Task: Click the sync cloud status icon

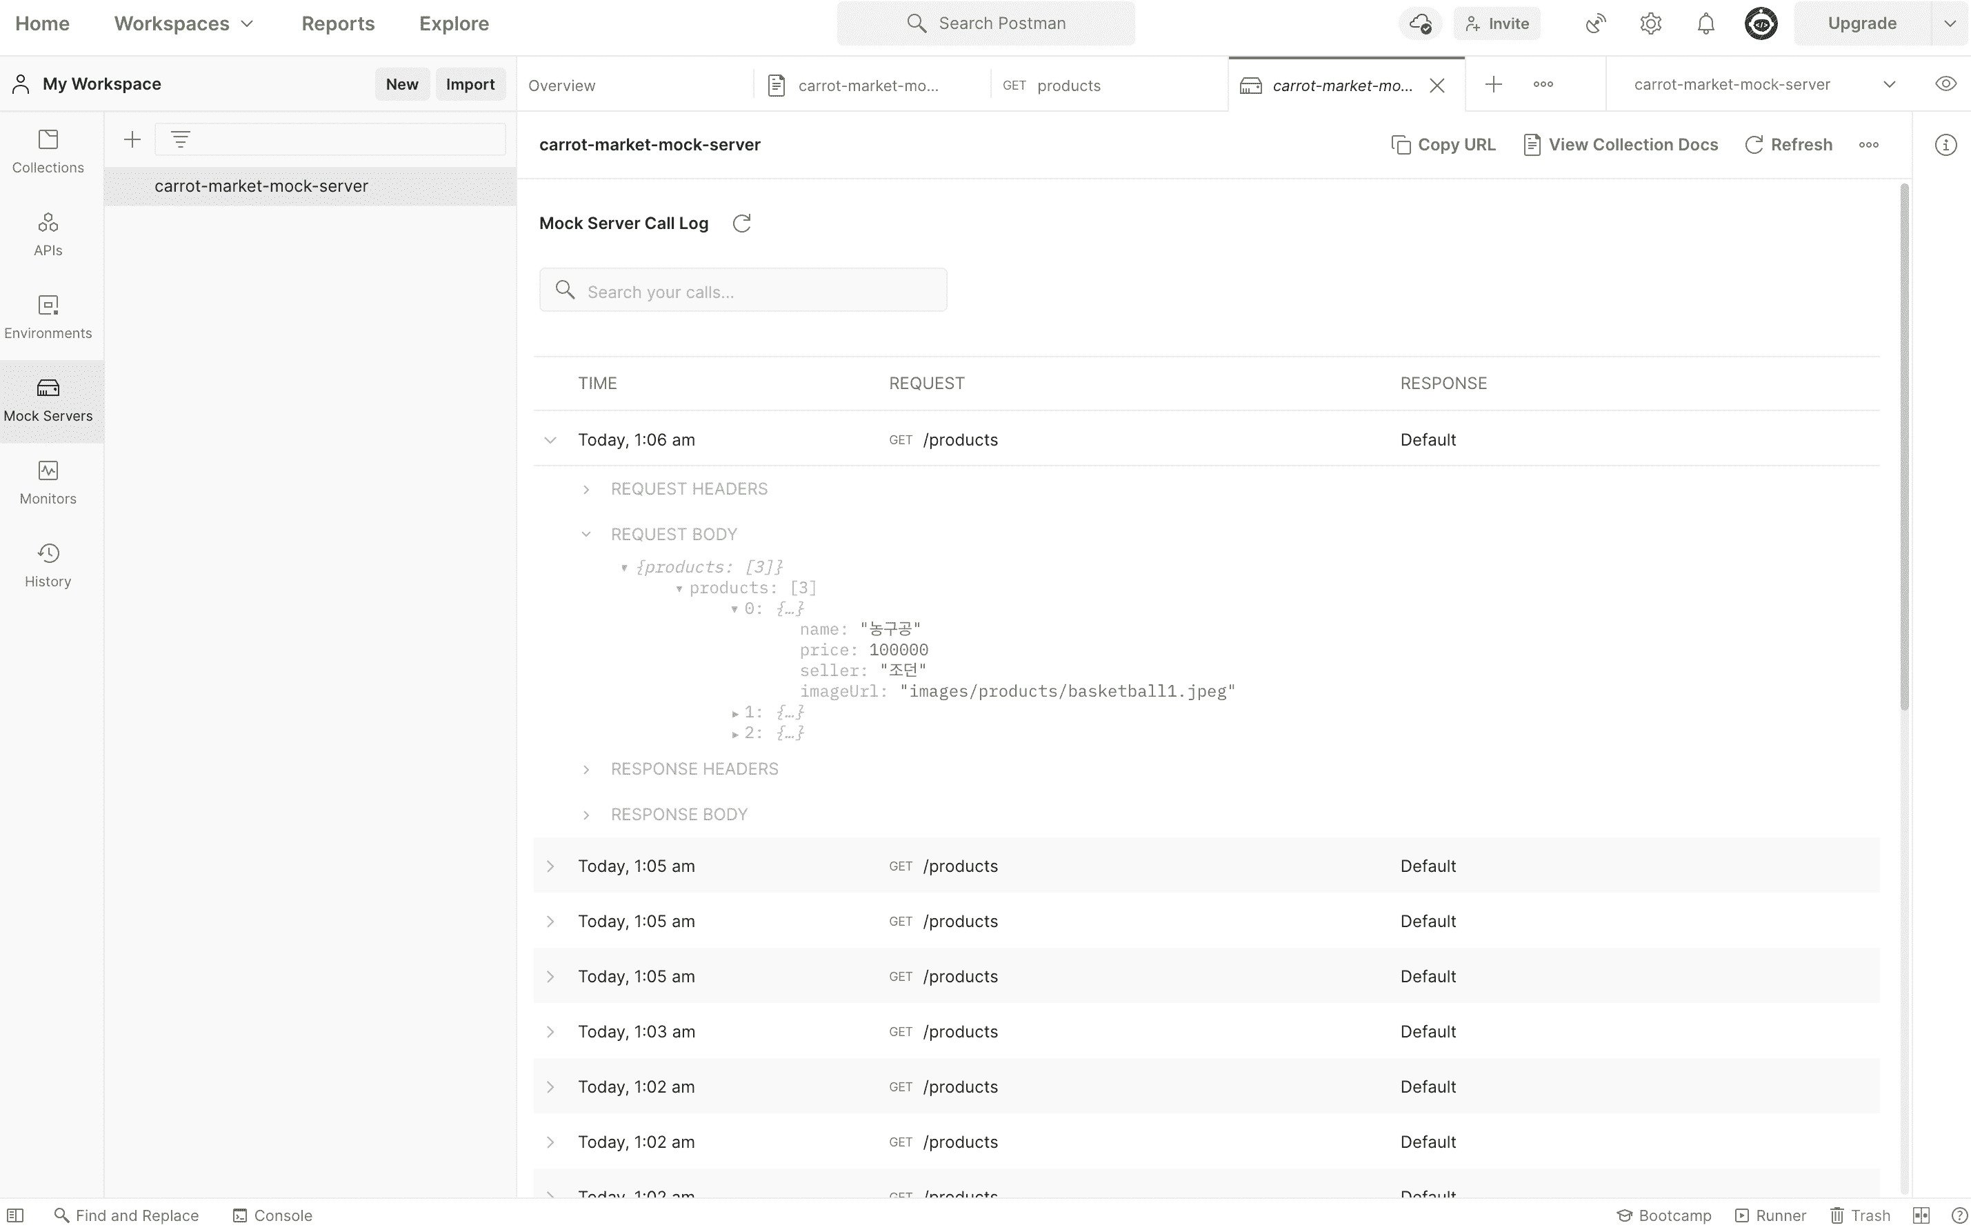Action: pos(1419,23)
